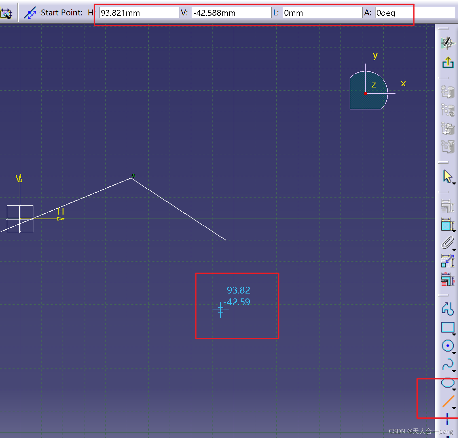The image size is (458, 438).
Task: Select the Circle tool
Action: click(x=448, y=346)
